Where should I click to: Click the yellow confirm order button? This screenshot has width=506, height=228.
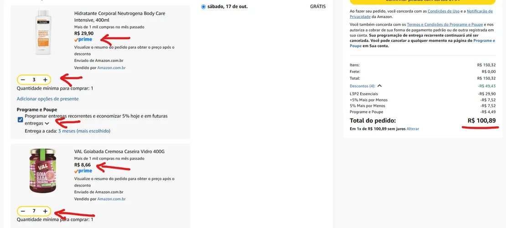coord(423,1)
